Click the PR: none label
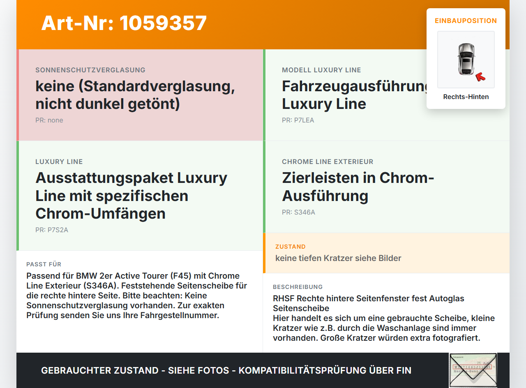Viewport: 526px width, 388px height. [x=49, y=120]
